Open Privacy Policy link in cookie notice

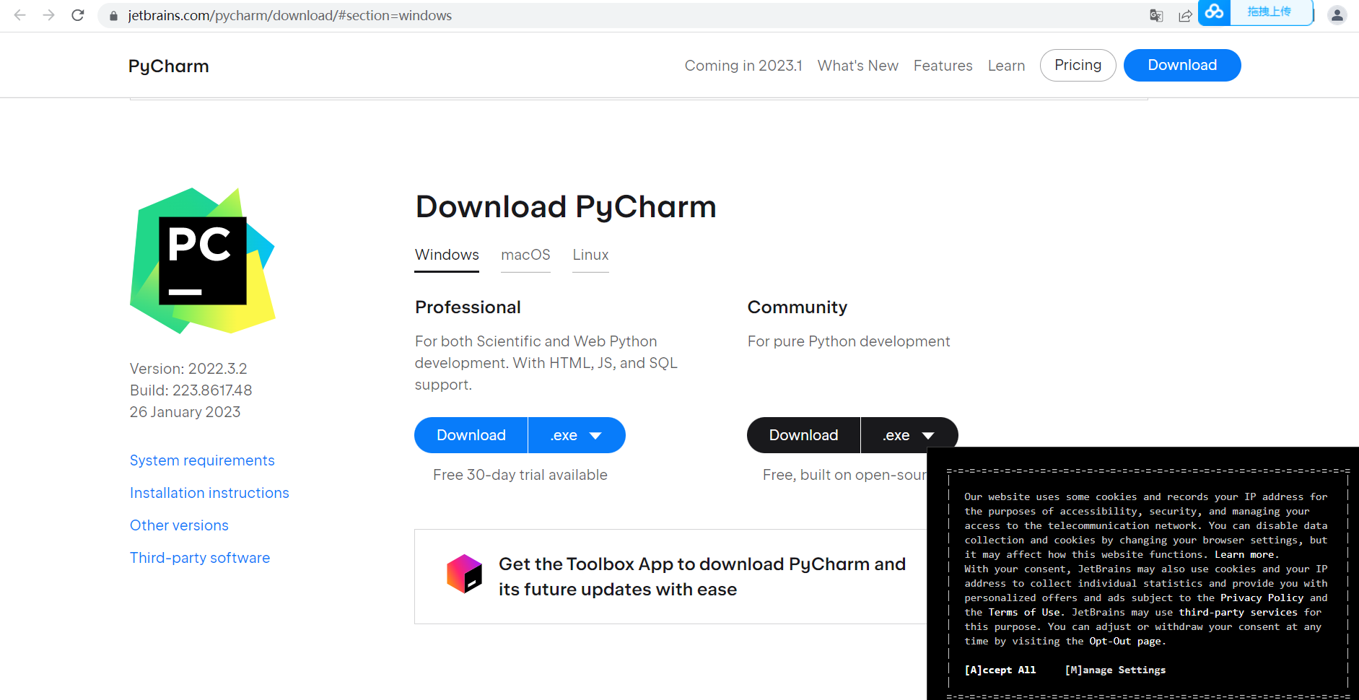pyautogui.click(x=1262, y=598)
